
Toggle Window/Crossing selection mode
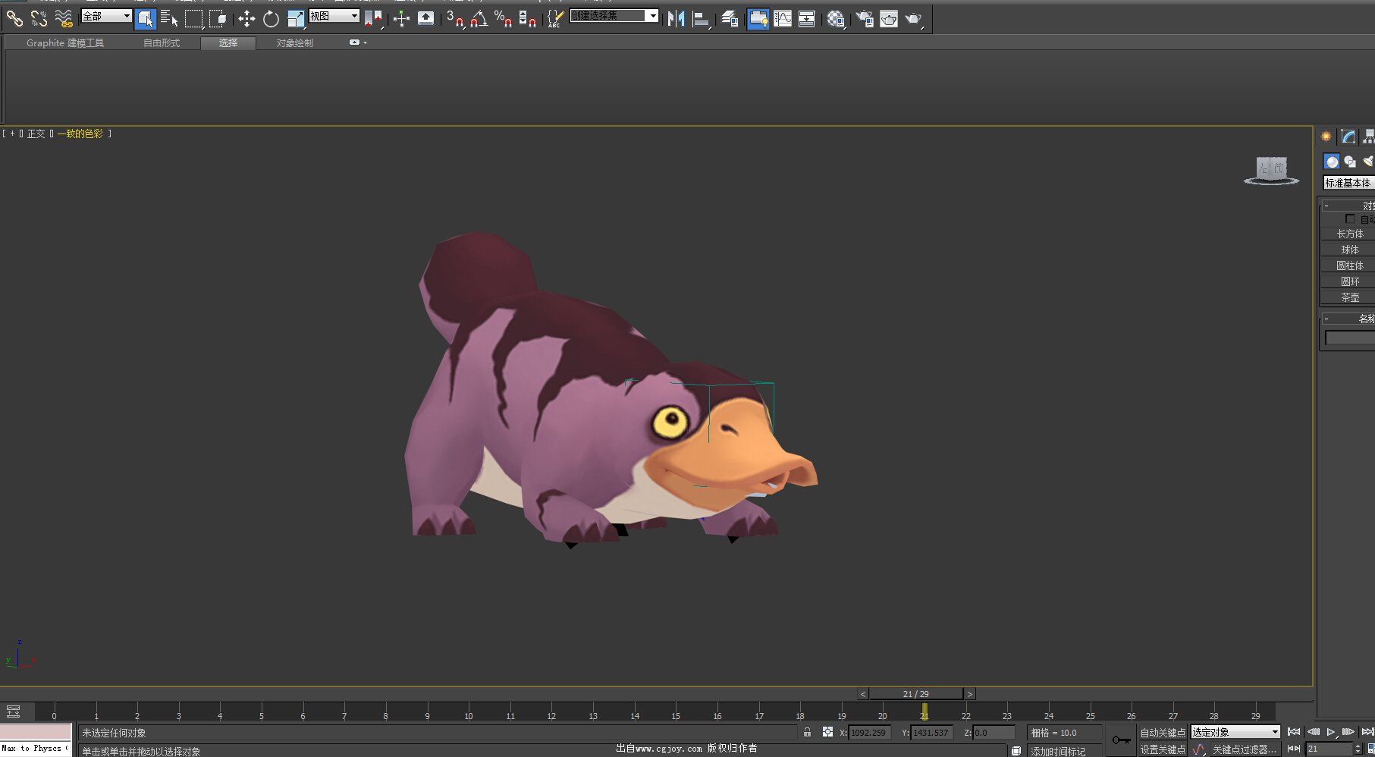(218, 19)
